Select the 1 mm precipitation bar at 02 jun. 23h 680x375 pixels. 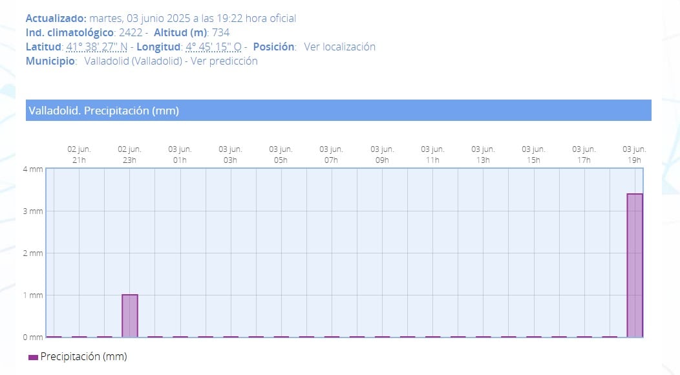click(130, 316)
